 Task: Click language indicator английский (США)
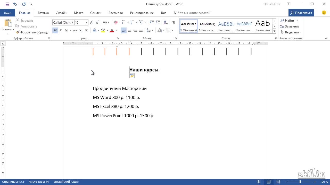[66, 182]
